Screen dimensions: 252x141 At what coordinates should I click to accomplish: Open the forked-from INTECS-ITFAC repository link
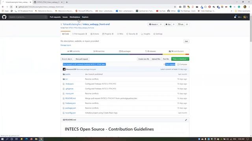pos(81,28)
